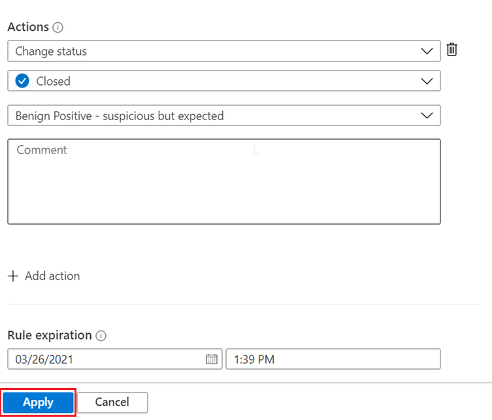This screenshot has height=420, width=492.
Task: Click the Rule expiration label
Action: point(50,335)
